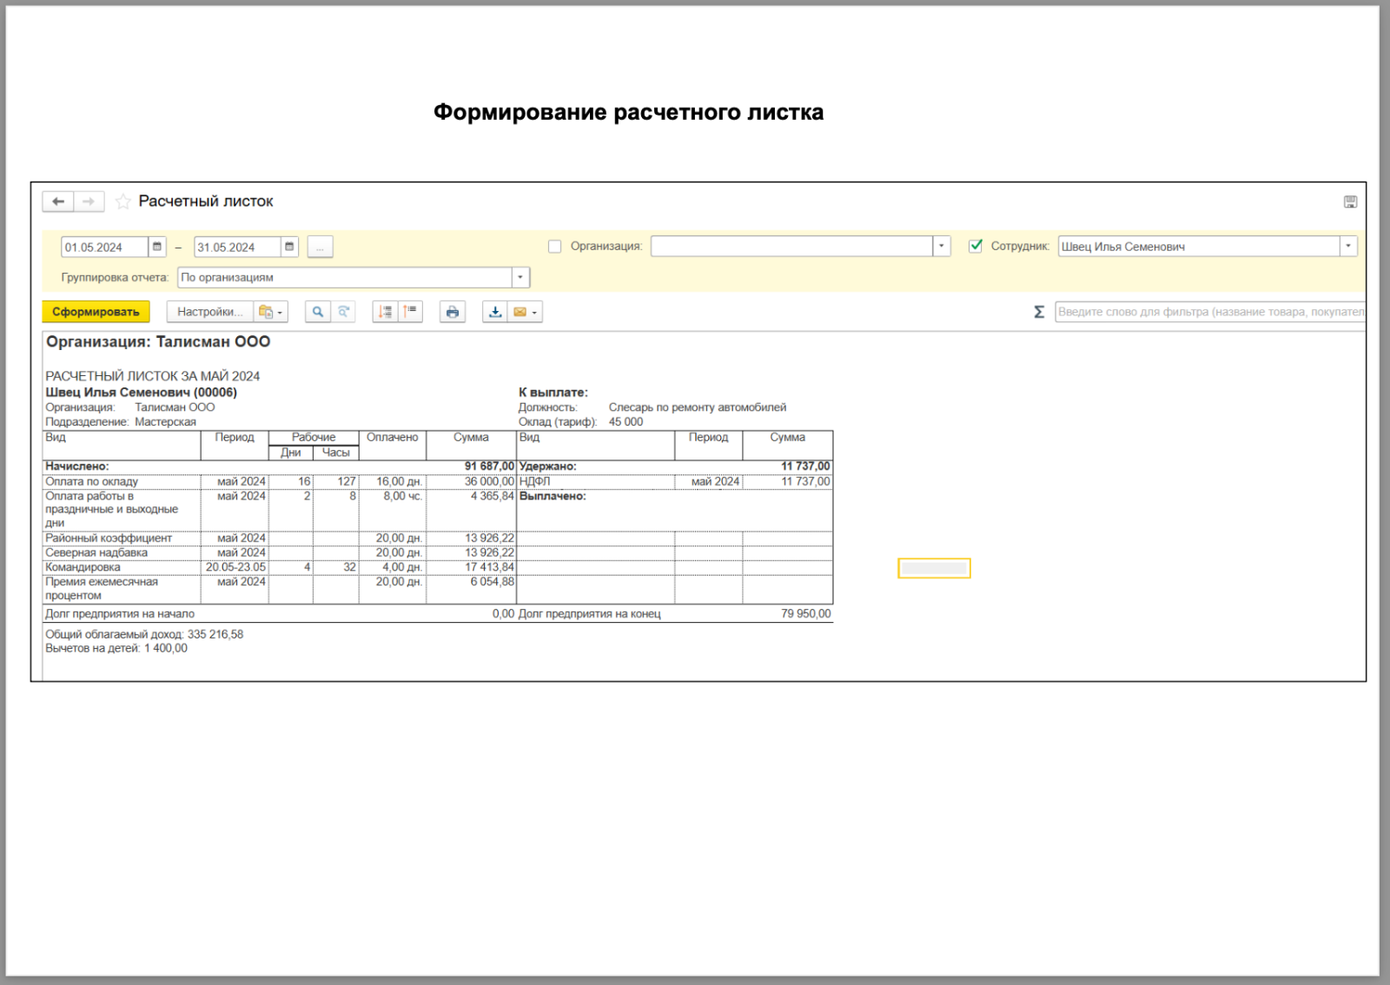Click the sigma sum icon
Screen dimensions: 1390x985
pos(1039,312)
